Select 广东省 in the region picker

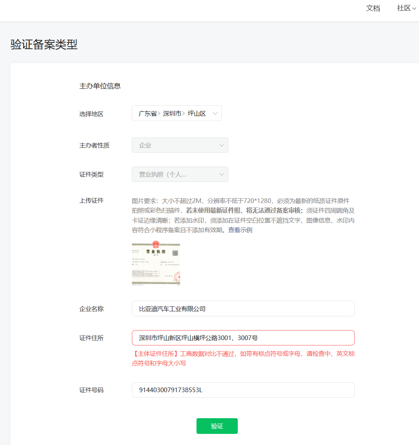click(147, 113)
